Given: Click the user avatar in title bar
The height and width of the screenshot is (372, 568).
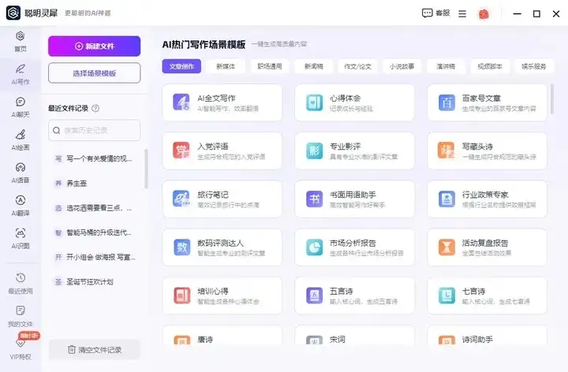Looking at the screenshot, I should click(484, 13).
